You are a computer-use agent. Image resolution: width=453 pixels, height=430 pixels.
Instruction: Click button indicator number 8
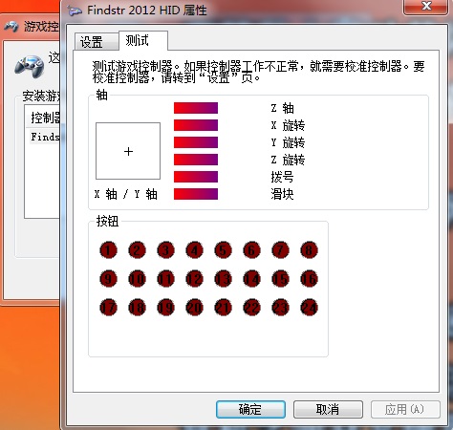pyautogui.click(x=309, y=250)
